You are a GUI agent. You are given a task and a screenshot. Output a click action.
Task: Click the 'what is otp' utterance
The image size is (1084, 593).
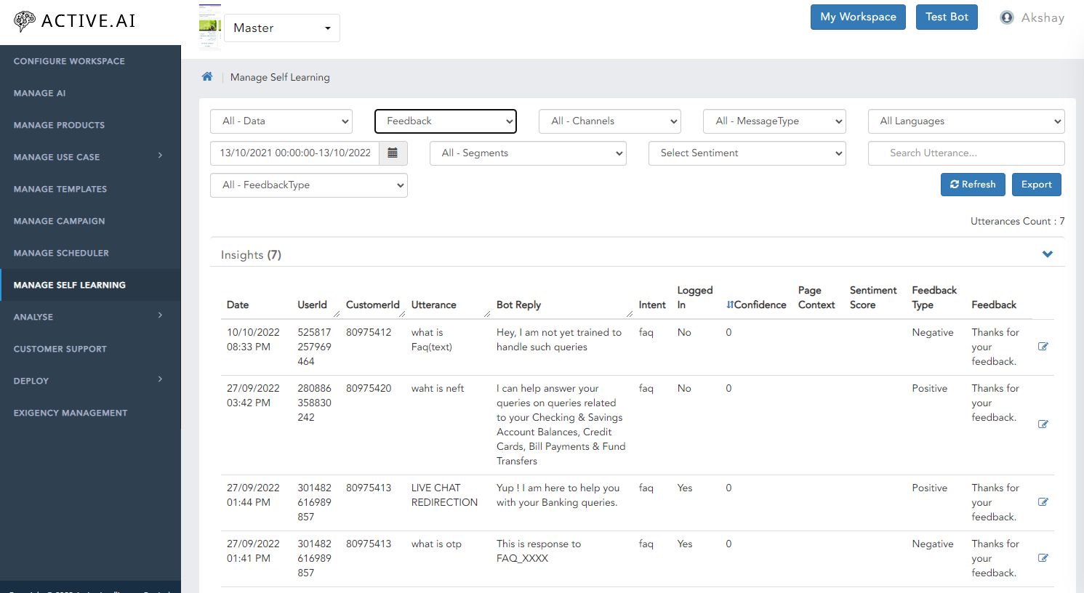[x=436, y=544]
